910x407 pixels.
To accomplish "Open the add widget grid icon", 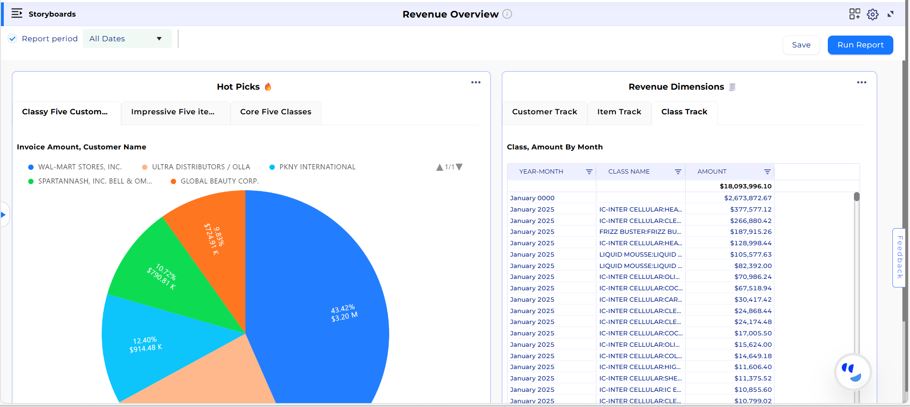I will pos(854,14).
